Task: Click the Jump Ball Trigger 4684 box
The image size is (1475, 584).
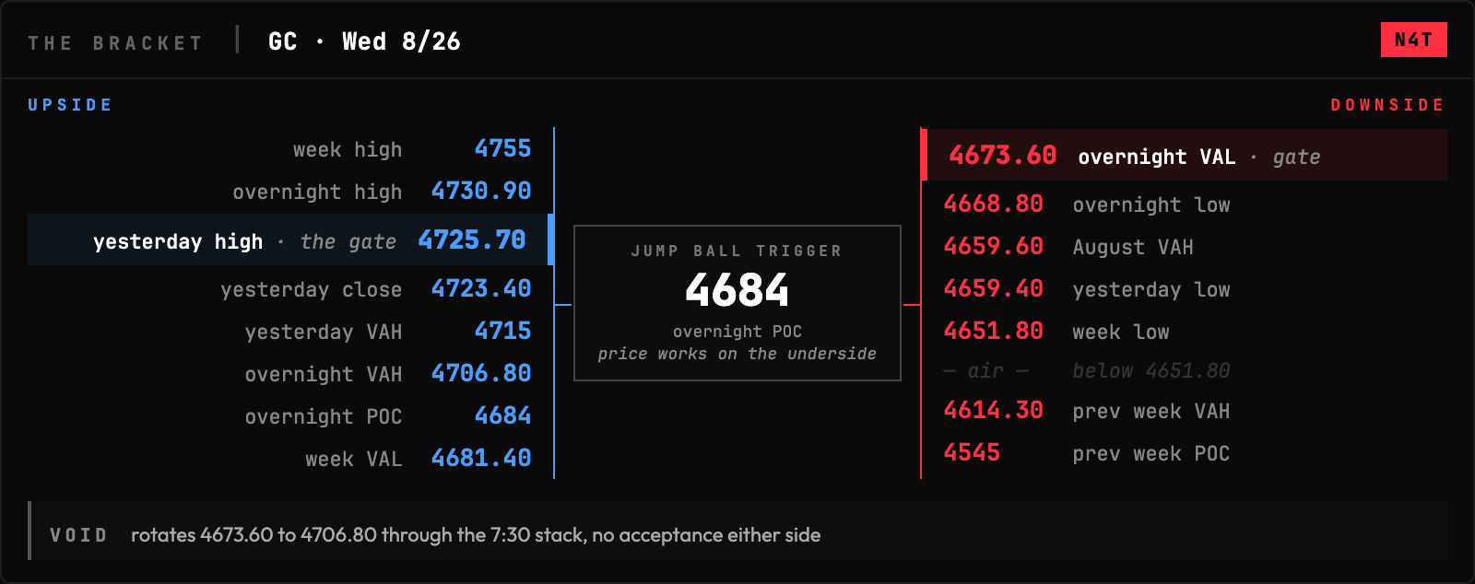Action: tap(737, 303)
